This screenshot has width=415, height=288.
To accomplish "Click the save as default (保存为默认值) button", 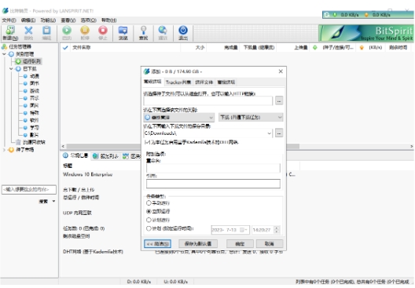I will [x=198, y=243].
